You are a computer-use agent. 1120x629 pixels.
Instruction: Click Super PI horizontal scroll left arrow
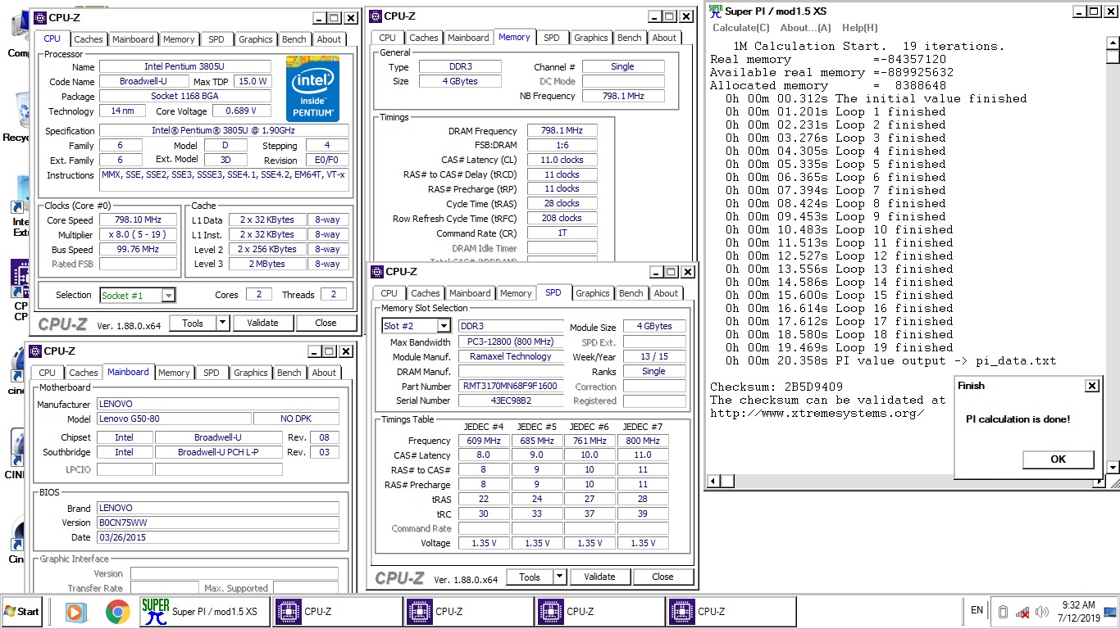pyautogui.click(x=713, y=482)
